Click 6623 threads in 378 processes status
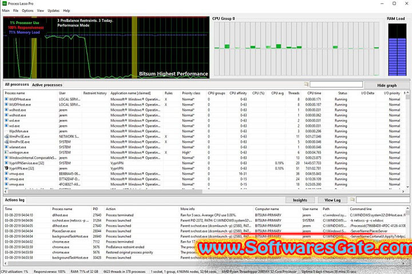The width and height of the screenshot is (412, 274). pyautogui.click(x=124, y=272)
